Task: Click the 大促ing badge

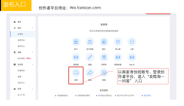Action: click(x=28, y=58)
